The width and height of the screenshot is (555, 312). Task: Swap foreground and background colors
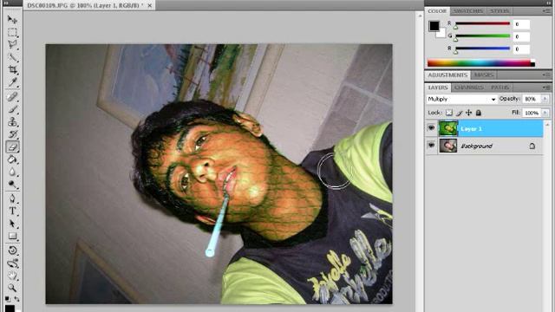point(16,299)
